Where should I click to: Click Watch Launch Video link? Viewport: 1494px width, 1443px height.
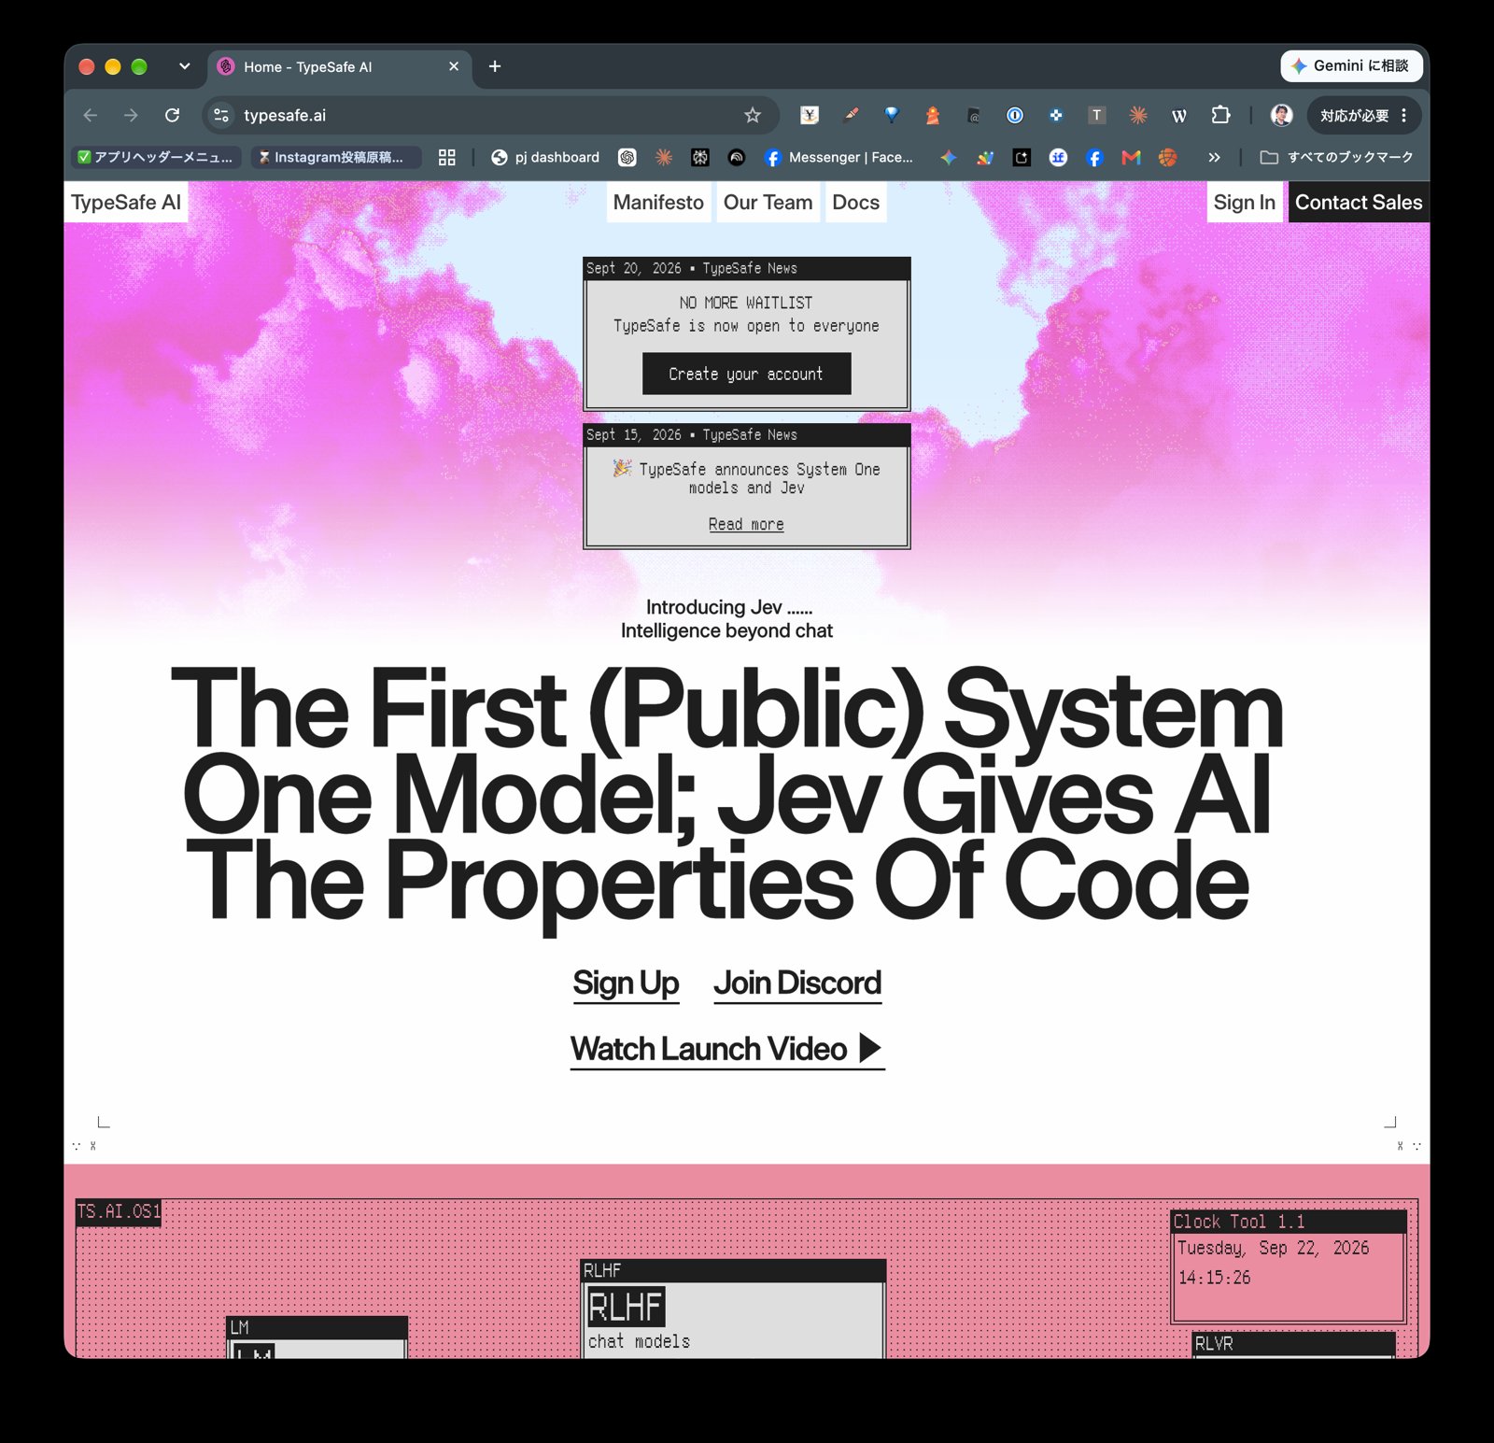(727, 1049)
